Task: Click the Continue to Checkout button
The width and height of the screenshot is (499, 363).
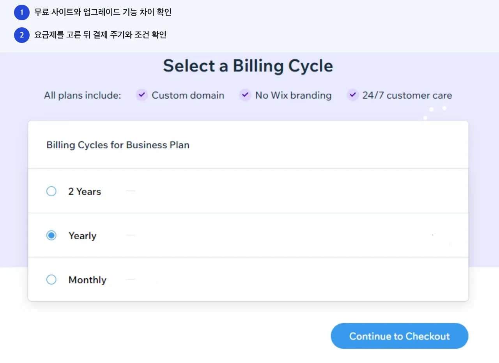Action: coord(399,336)
